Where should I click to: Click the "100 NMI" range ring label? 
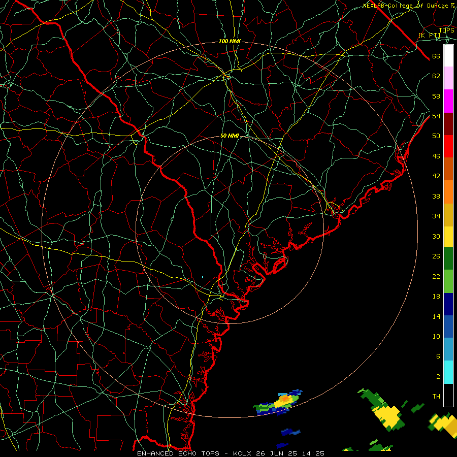tap(230, 42)
